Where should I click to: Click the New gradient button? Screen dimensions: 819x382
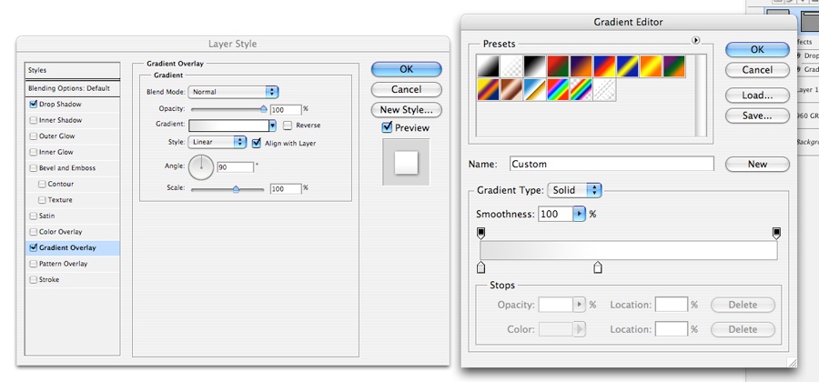pyautogui.click(x=757, y=164)
